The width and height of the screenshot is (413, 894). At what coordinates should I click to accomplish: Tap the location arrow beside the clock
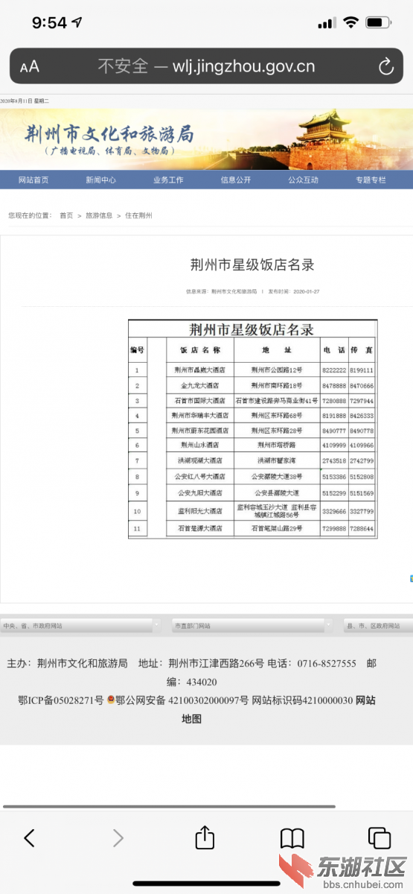77,23
